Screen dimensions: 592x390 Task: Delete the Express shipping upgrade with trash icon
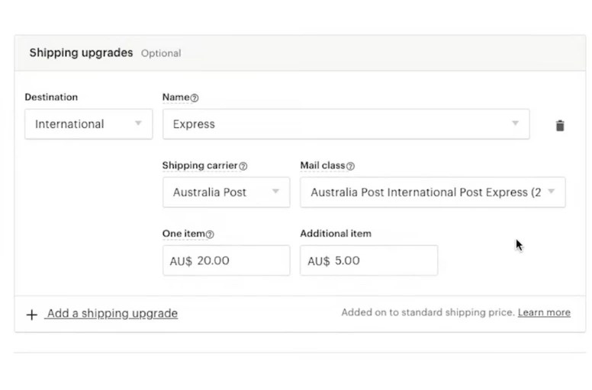coord(560,126)
